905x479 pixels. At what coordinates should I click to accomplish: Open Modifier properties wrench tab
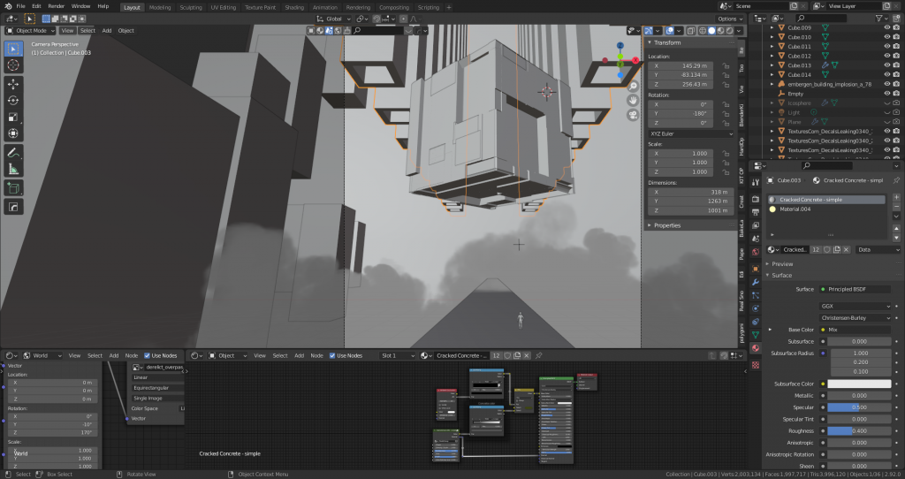[756, 282]
